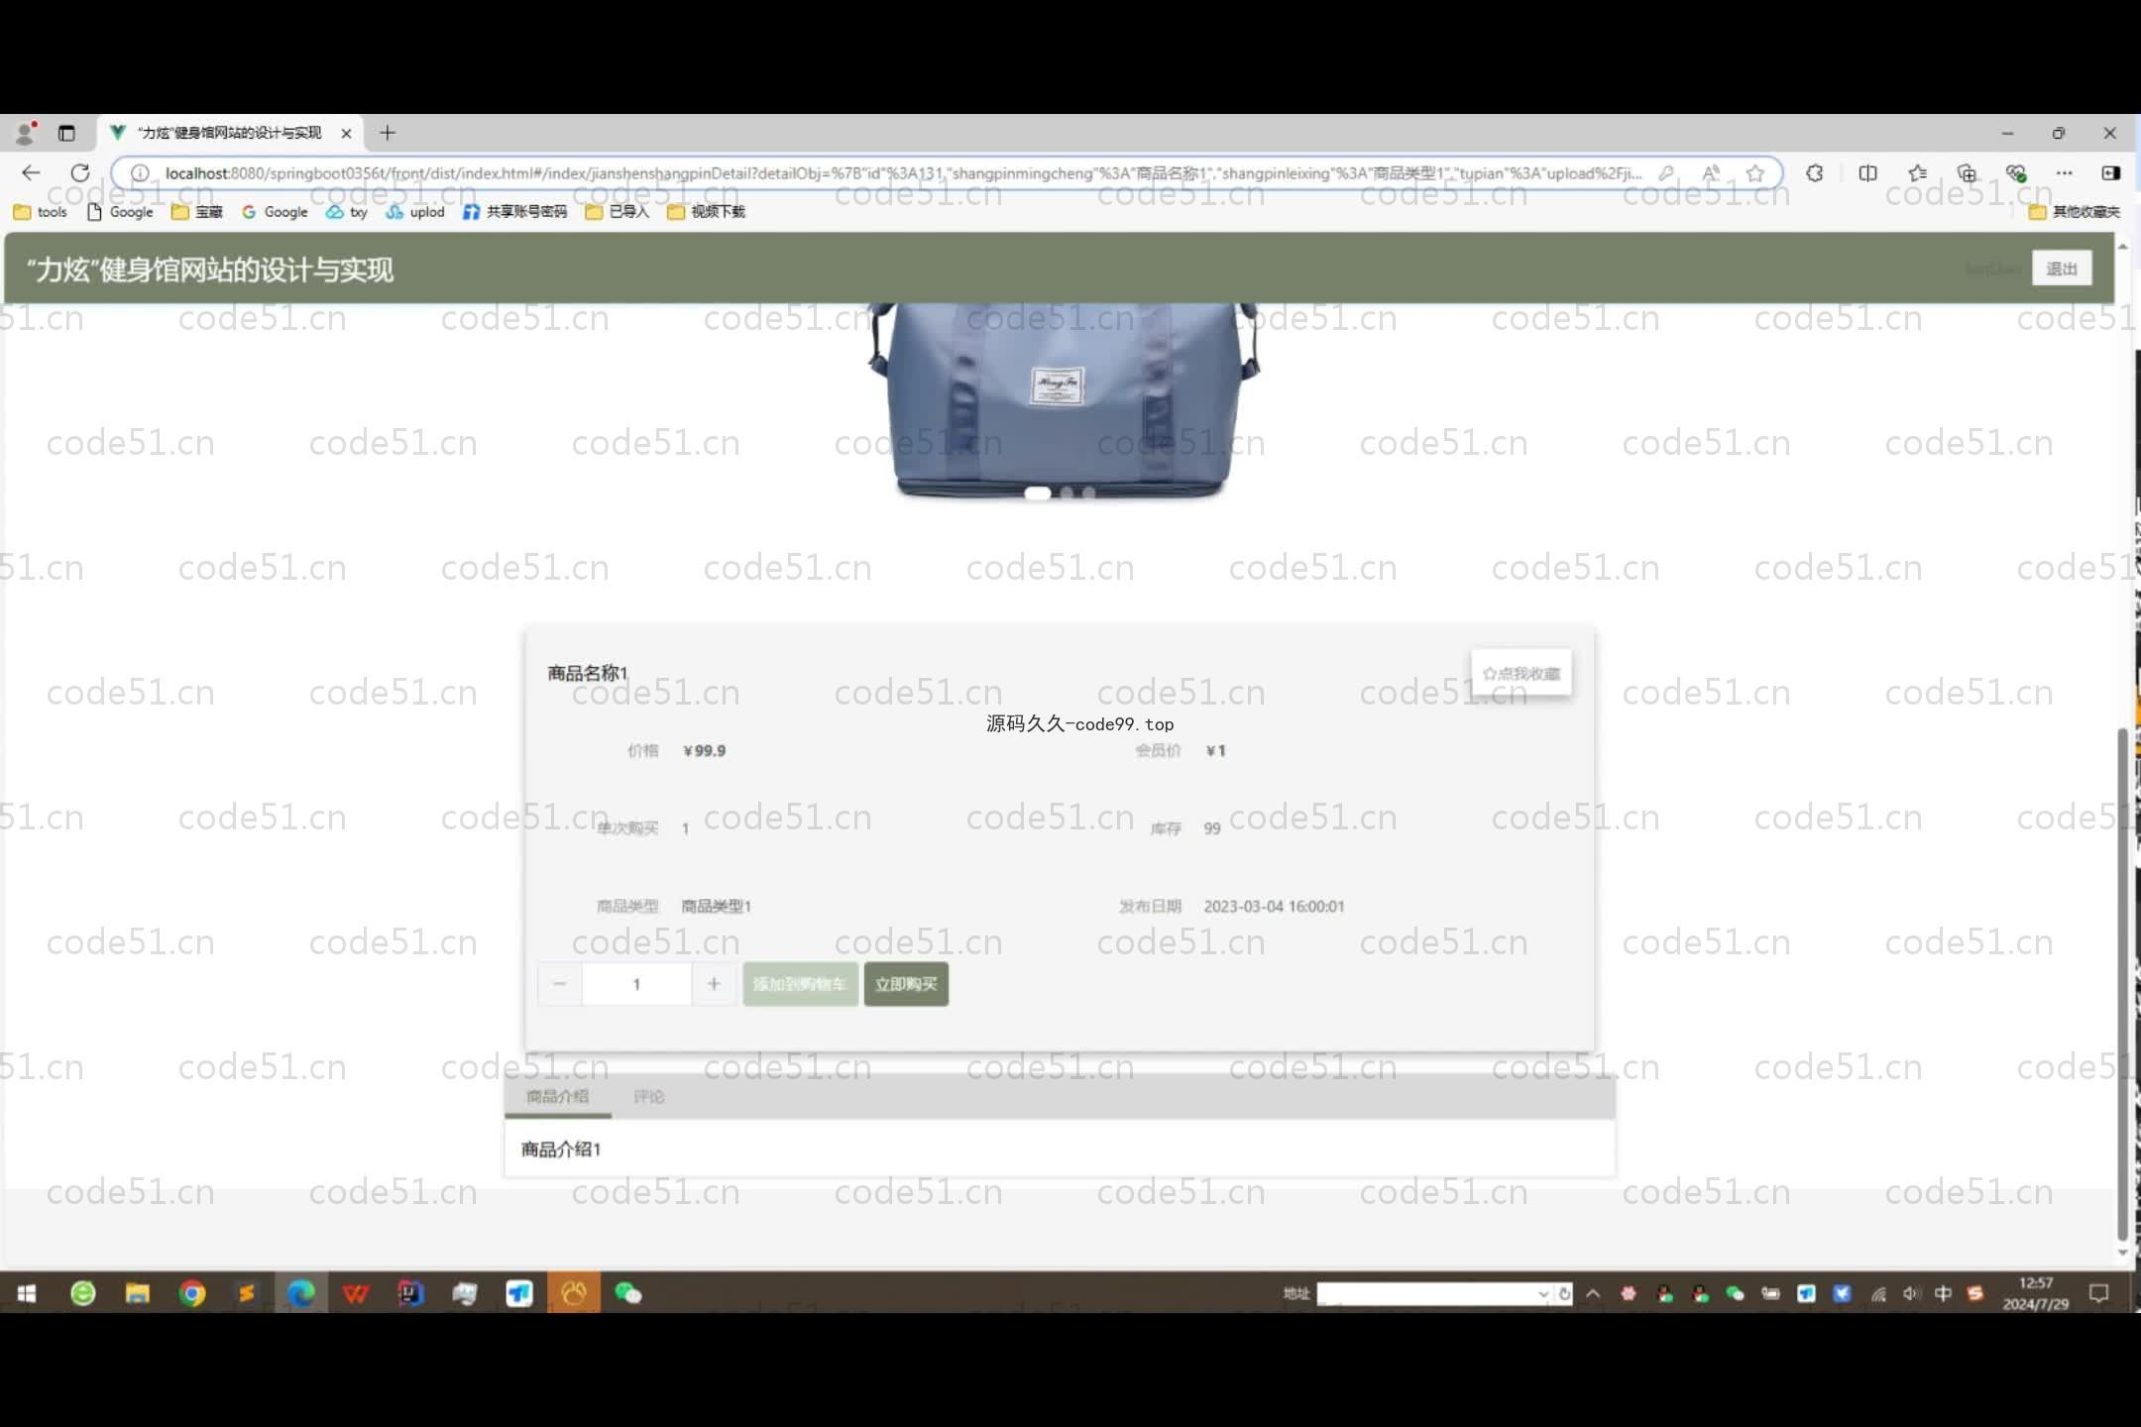
Task: Open the browser profile avatar
Action: [x=26, y=133]
